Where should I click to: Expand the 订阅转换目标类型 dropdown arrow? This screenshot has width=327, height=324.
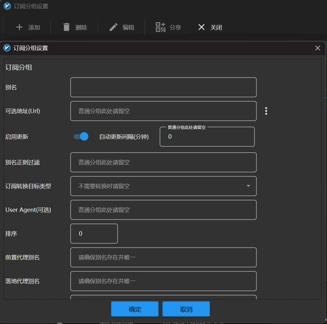pyautogui.click(x=248, y=186)
